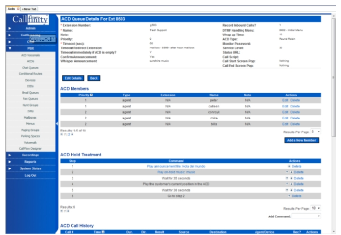Viewport: 341px width, 235px height.
Task: Click the Back button
Action: tap(94, 78)
